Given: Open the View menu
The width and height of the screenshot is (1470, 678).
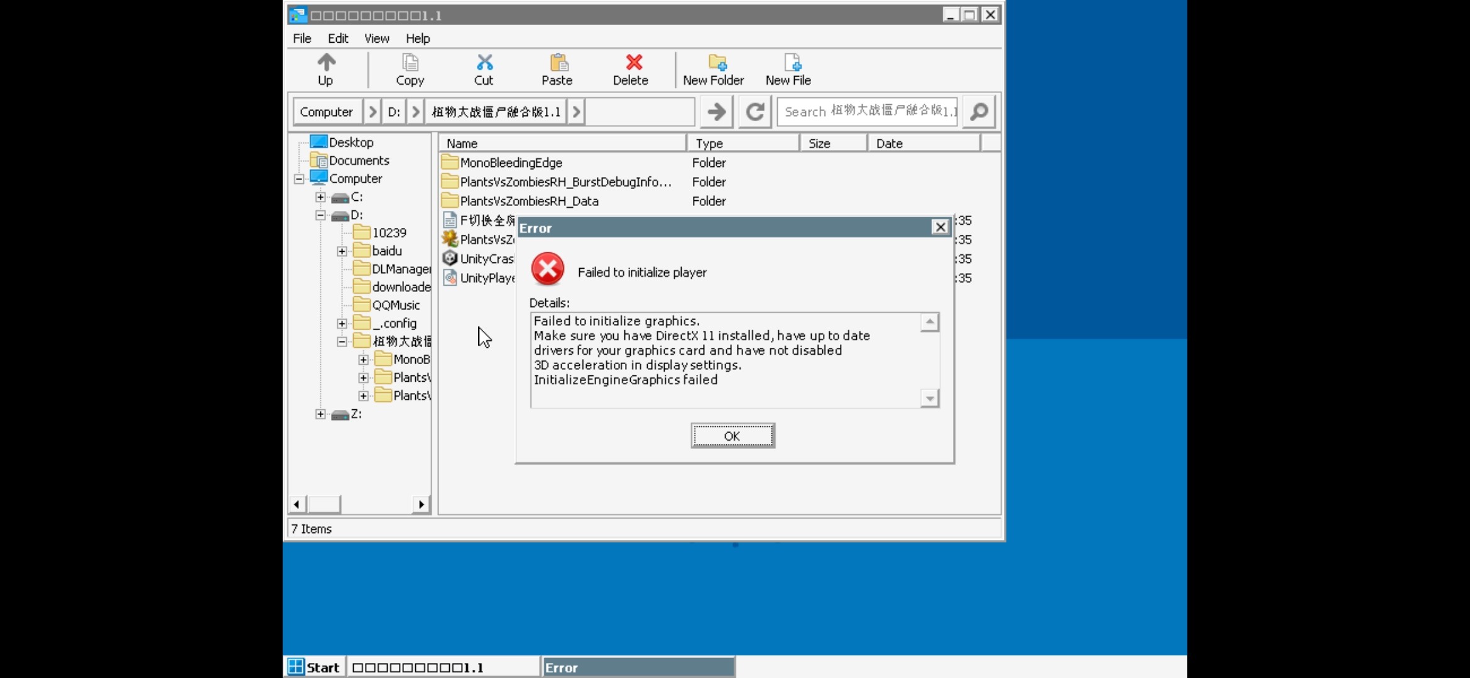Looking at the screenshot, I should (376, 38).
